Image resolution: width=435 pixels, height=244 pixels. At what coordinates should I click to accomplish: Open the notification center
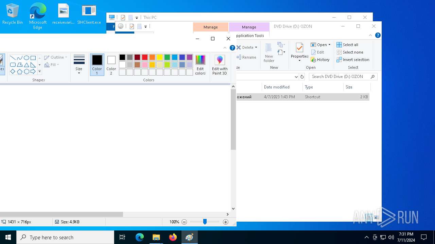coord(424,237)
